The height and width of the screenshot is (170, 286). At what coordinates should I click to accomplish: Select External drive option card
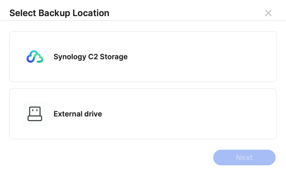pos(143,114)
